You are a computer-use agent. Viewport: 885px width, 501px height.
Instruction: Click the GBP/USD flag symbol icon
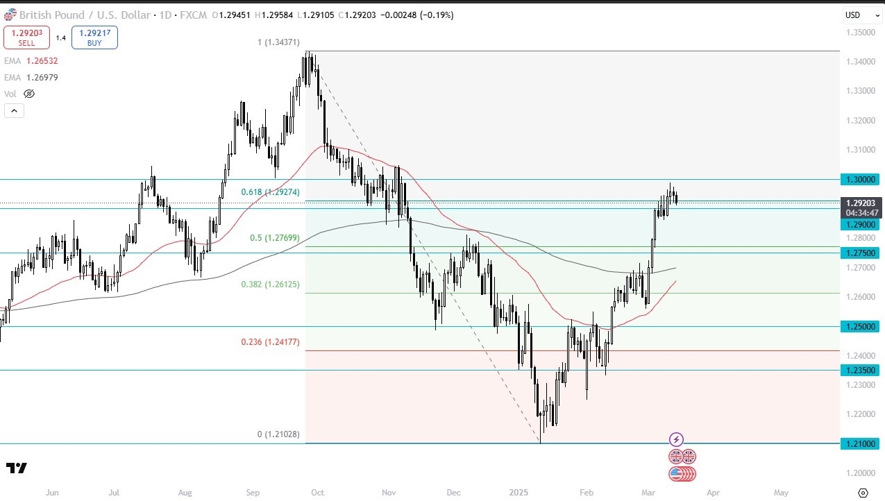tap(10, 15)
